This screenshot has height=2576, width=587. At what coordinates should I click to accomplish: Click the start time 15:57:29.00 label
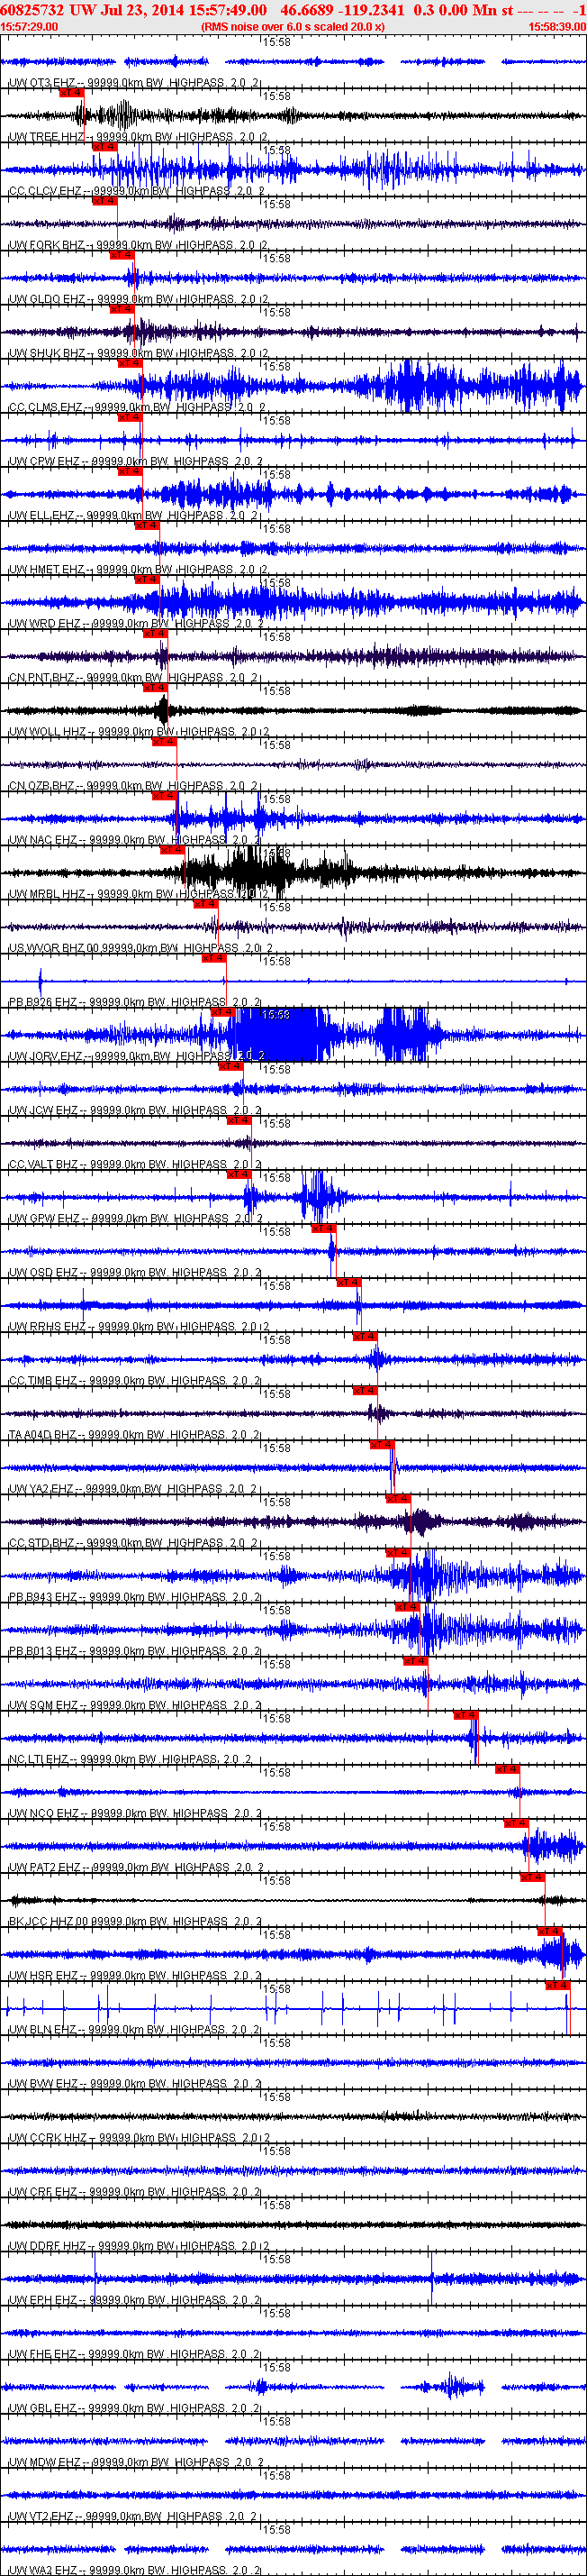coord(29,27)
